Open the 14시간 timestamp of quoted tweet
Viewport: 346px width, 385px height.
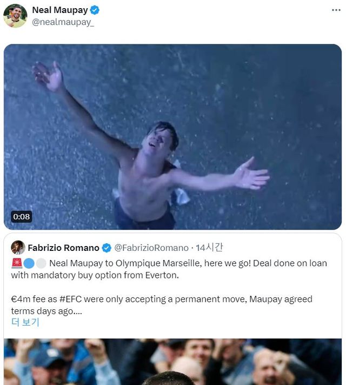209,248
